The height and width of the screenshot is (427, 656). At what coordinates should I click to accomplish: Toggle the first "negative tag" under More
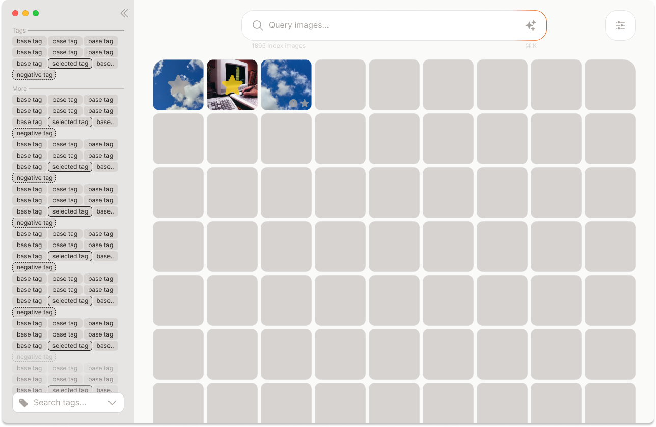tap(34, 133)
